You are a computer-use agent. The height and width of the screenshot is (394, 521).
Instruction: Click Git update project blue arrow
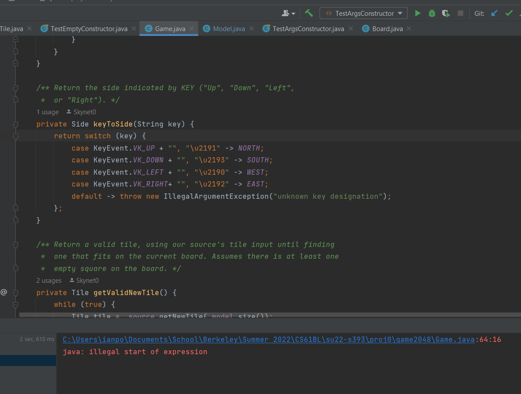click(x=494, y=14)
